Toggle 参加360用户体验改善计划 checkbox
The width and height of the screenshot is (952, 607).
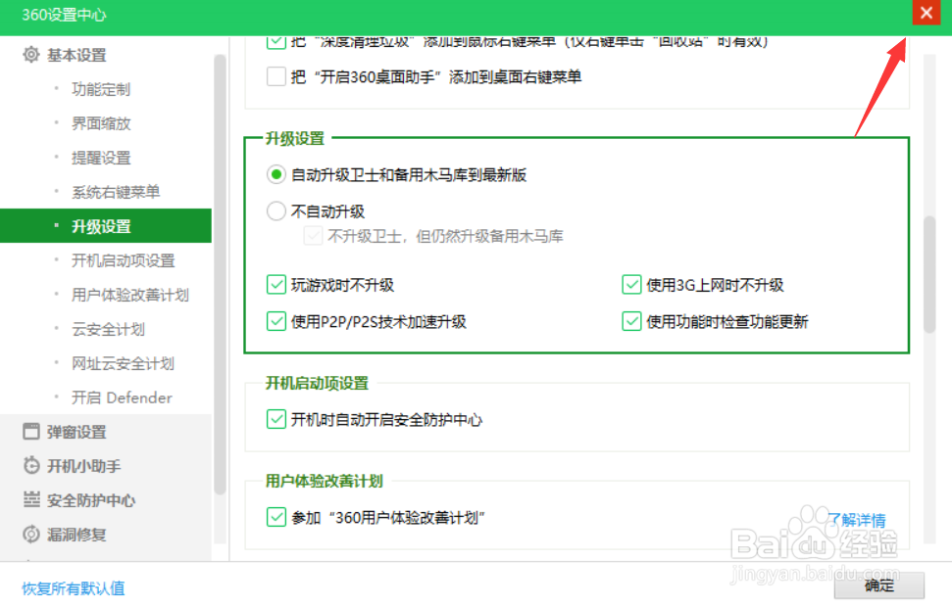point(276,517)
